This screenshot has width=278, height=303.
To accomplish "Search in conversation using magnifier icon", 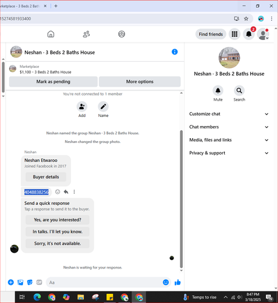I will click(239, 91).
